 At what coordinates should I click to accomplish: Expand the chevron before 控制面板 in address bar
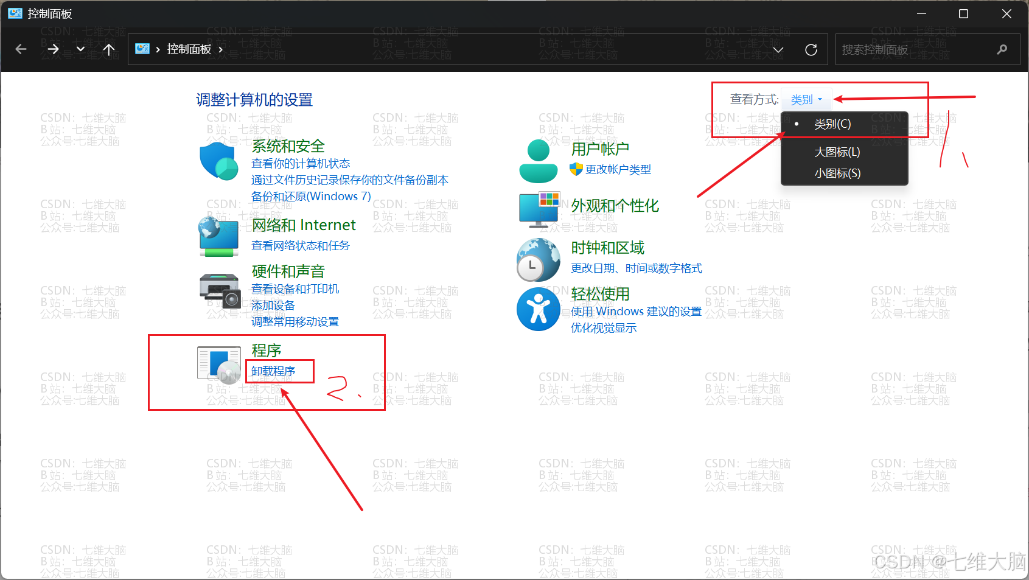(x=158, y=49)
